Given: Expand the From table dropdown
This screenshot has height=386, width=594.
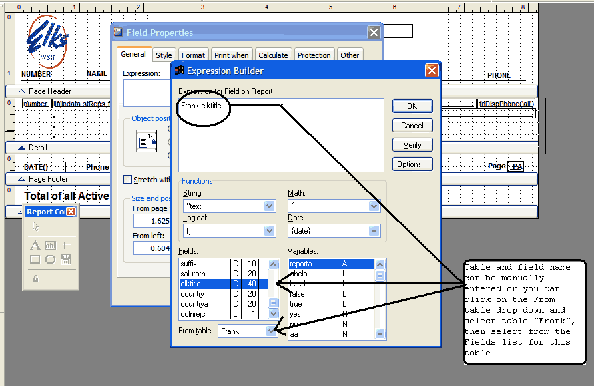Looking at the screenshot, I should (x=271, y=331).
